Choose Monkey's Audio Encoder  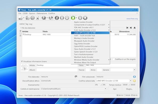[x=90, y=38]
